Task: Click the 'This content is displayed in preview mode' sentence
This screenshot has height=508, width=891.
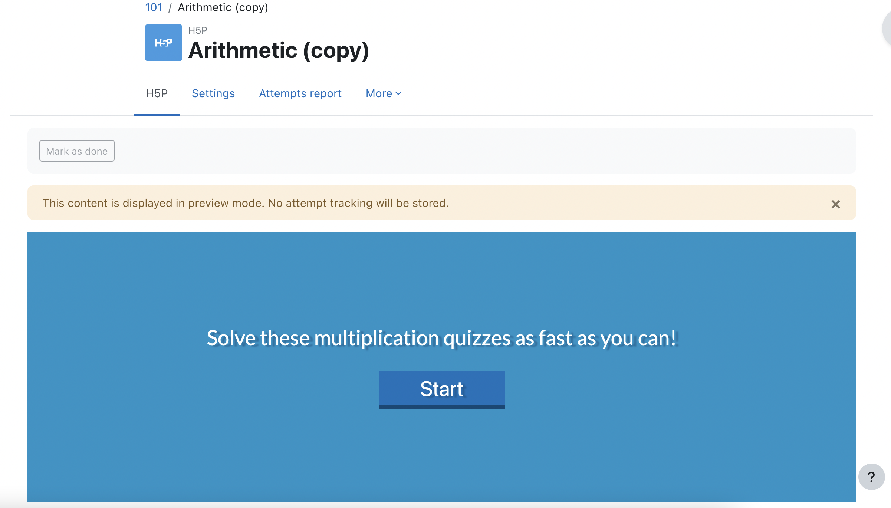Action: click(153, 203)
